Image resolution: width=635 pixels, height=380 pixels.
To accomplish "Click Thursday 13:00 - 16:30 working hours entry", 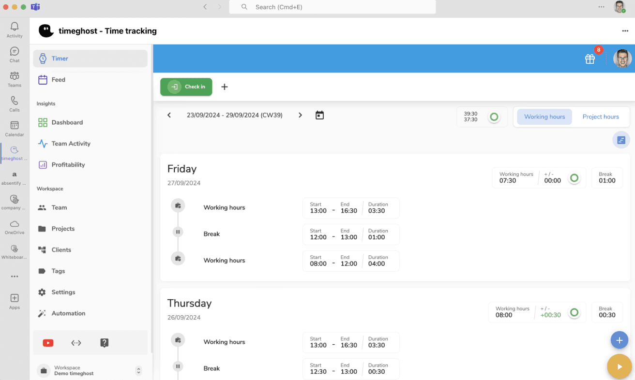I will tap(351, 342).
